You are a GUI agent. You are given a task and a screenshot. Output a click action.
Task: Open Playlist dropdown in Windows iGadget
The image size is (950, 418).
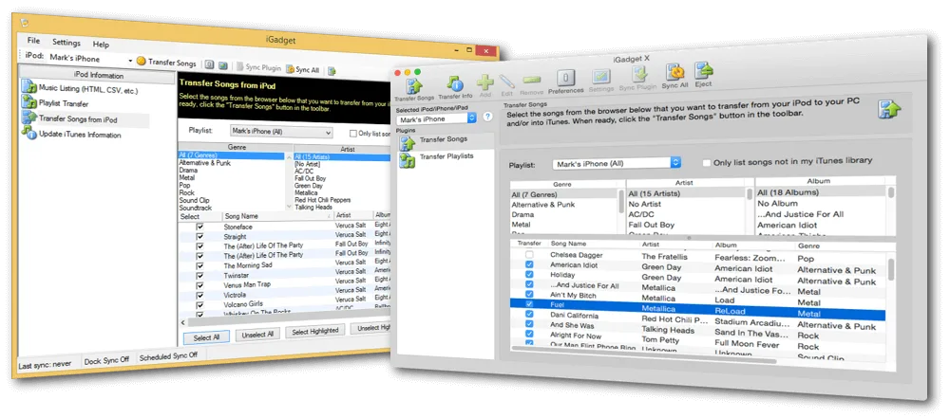click(x=281, y=131)
